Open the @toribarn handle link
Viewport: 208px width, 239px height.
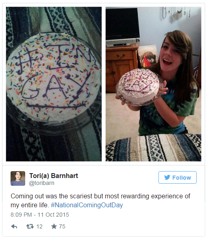pos(41,183)
